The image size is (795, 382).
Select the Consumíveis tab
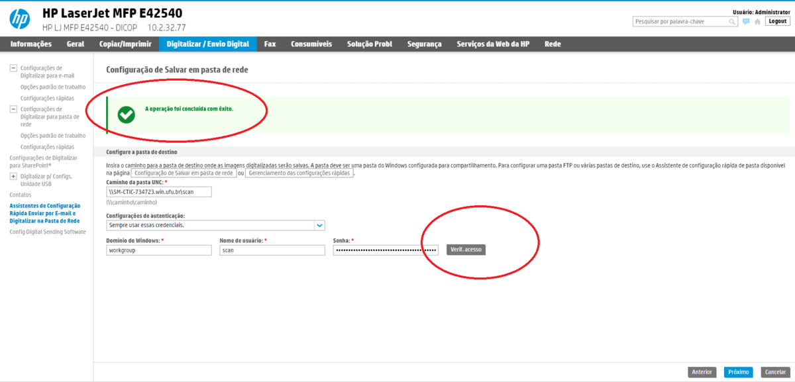point(311,44)
